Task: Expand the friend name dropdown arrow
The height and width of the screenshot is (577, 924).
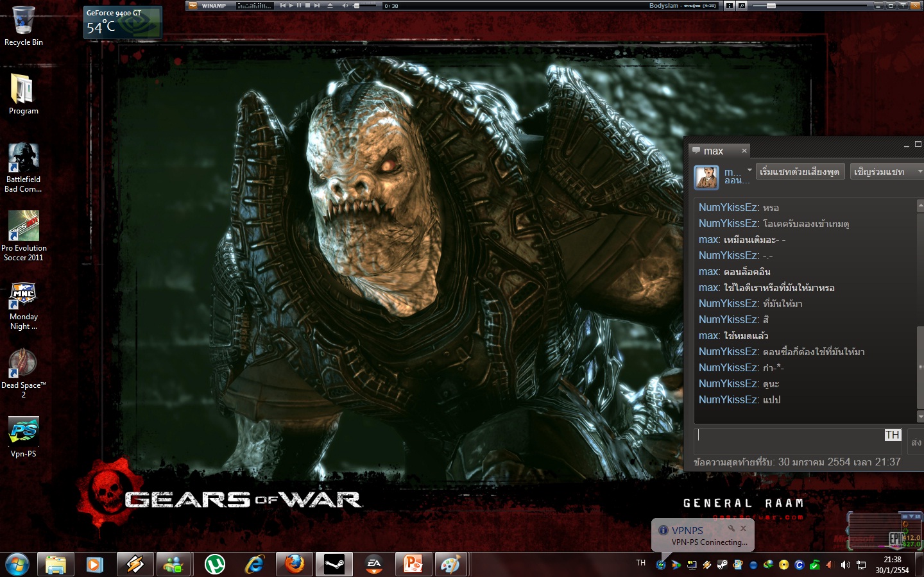Action: pyautogui.click(x=749, y=170)
